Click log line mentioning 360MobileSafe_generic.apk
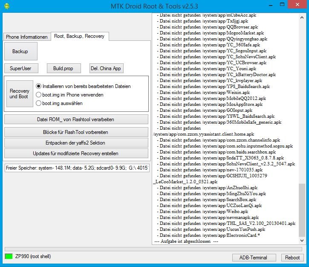This screenshot has width=309, height=267. click(x=219, y=122)
